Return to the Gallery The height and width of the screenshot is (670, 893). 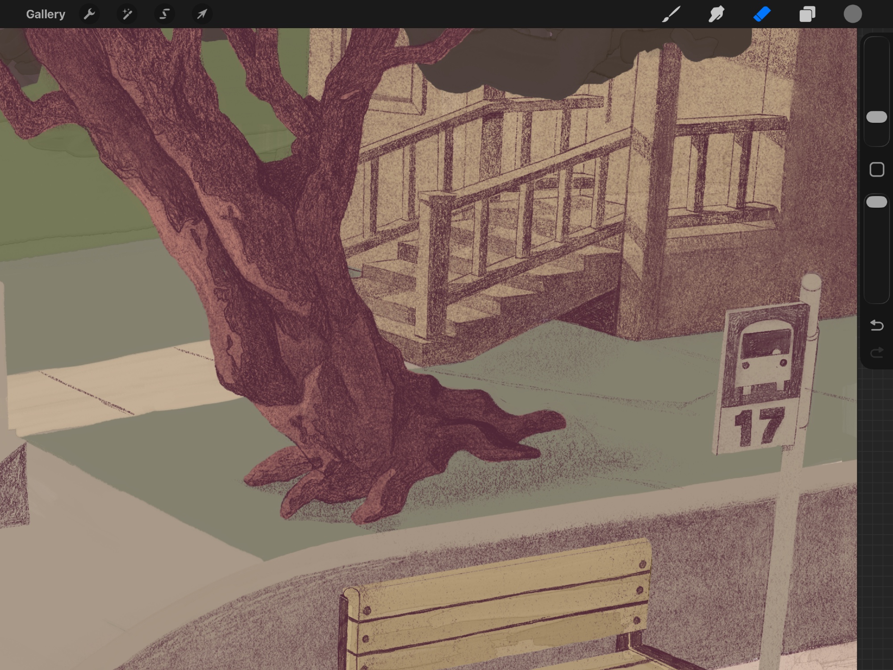point(46,14)
